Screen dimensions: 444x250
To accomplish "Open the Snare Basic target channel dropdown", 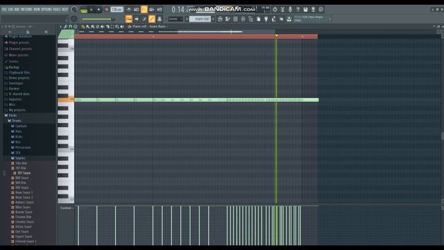I will coord(158,26).
